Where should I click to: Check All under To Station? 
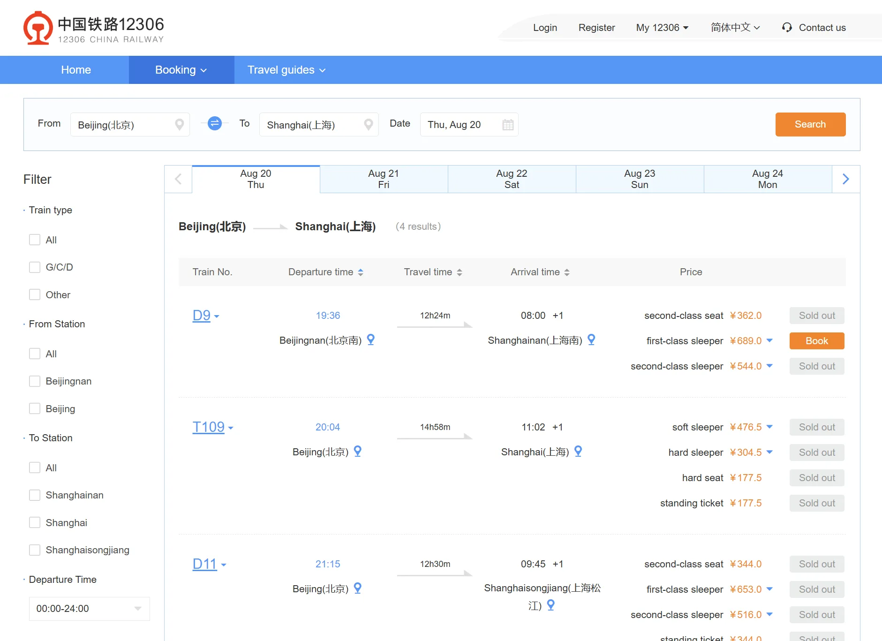click(35, 468)
